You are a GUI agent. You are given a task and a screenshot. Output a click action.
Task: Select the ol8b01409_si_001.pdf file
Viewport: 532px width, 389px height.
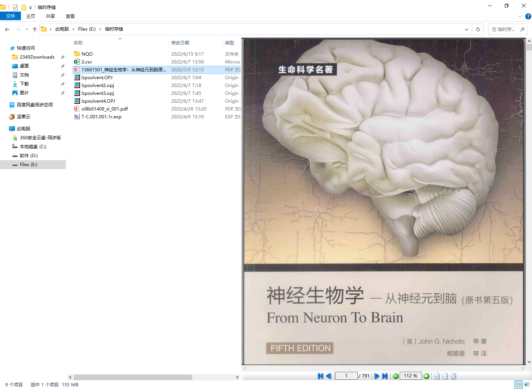105,109
